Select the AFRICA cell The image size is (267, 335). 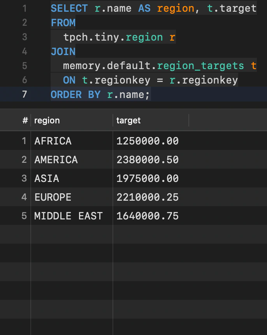point(72,141)
